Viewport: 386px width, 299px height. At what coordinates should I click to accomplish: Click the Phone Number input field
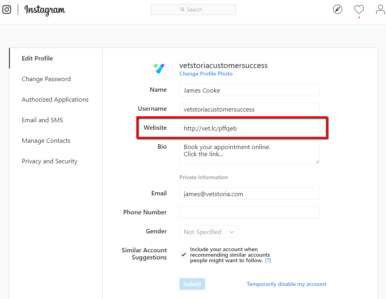[249, 212]
